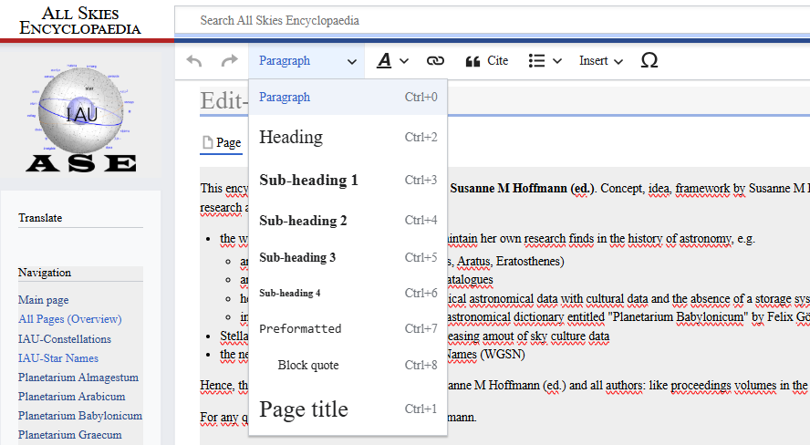Image resolution: width=810 pixels, height=445 pixels.
Task: Click the link chain icon
Action: pos(435,61)
